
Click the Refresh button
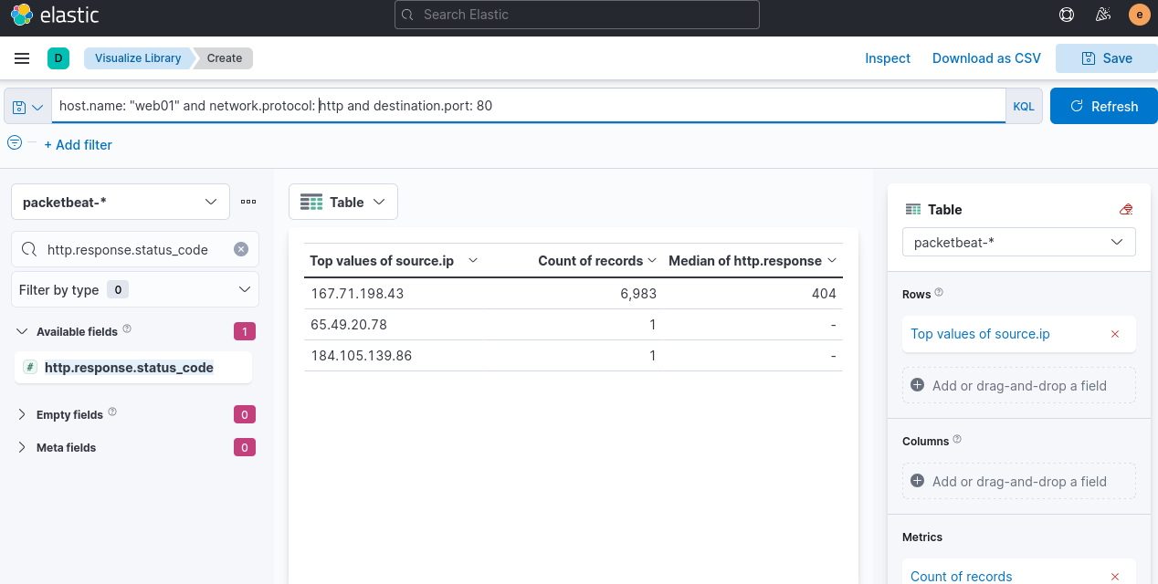coord(1103,107)
